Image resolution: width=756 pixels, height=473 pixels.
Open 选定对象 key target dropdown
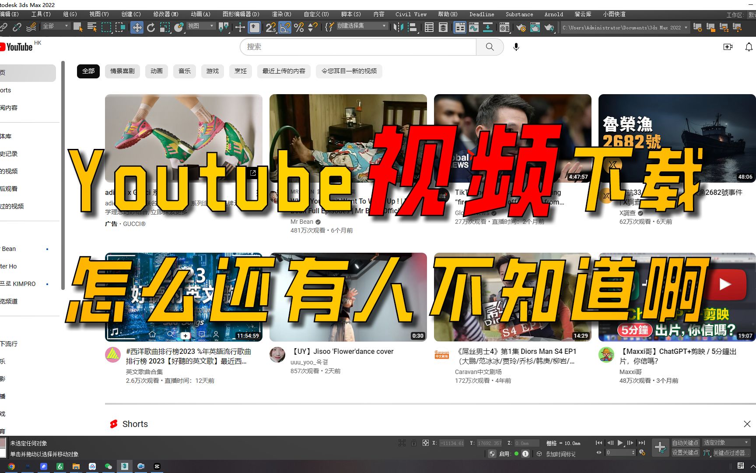(726, 442)
